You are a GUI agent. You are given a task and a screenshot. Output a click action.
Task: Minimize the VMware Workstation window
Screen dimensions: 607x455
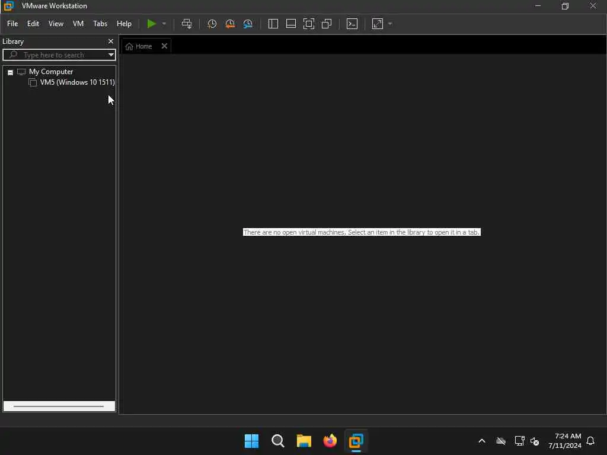point(538,6)
